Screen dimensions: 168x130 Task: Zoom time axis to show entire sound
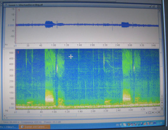(159, 112)
